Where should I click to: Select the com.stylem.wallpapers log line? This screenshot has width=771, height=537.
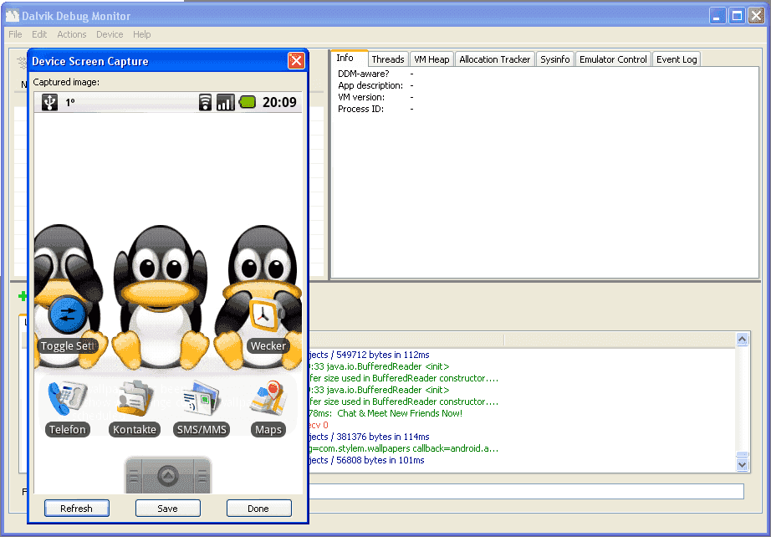(404, 448)
